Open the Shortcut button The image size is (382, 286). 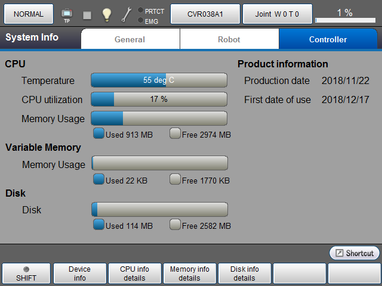click(355, 253)
